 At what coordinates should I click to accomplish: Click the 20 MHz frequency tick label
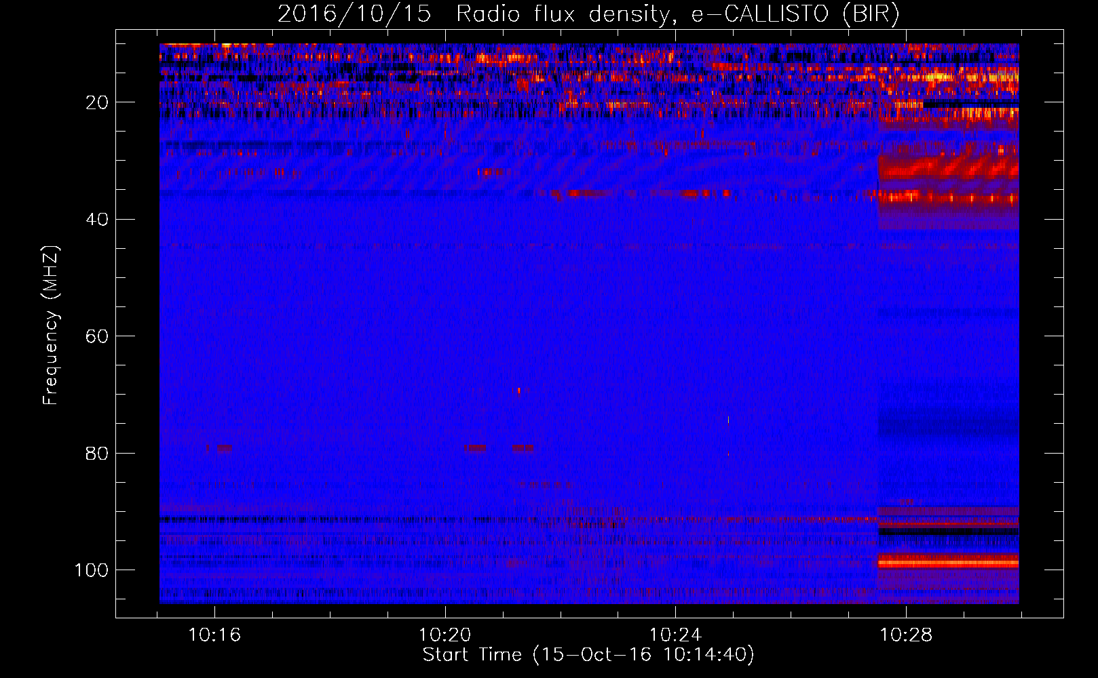[x=97, y=103]
